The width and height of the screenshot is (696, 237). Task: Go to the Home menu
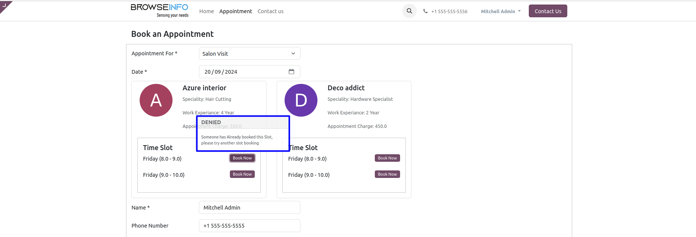coord(206,11)
